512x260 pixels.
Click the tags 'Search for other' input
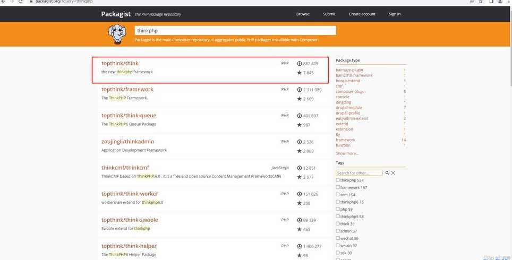click(359, 173)
